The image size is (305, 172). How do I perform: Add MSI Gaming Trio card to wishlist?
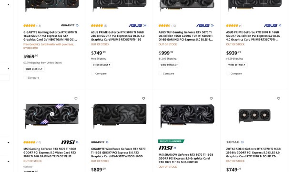coord(76,98)
